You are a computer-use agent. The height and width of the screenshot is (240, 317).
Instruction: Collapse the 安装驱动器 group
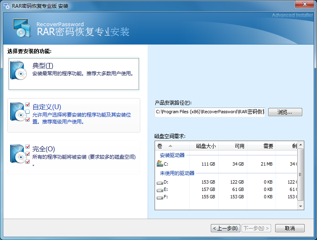coord(172,155)
